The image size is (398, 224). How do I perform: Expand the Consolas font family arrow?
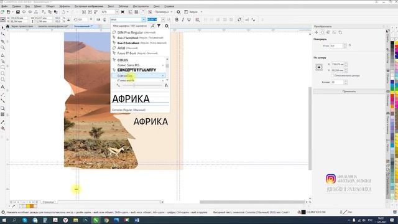[163, 76]
